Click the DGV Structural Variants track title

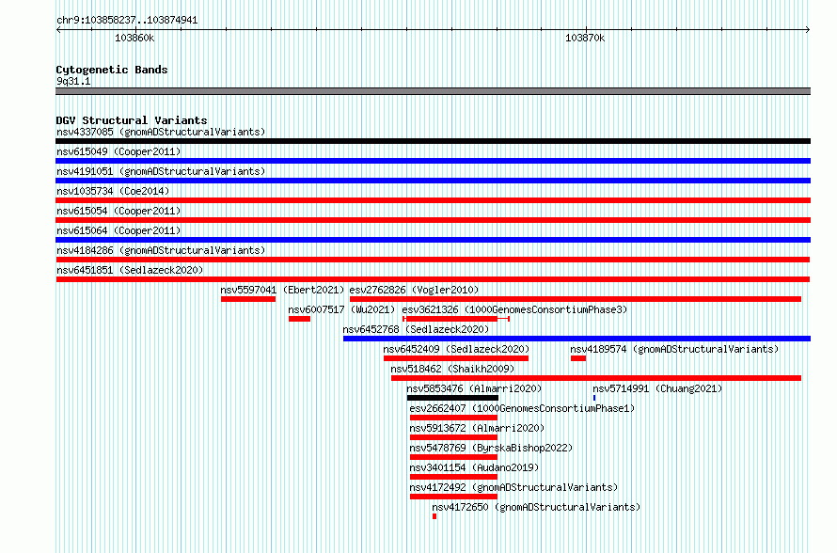(x=132, y=120)
